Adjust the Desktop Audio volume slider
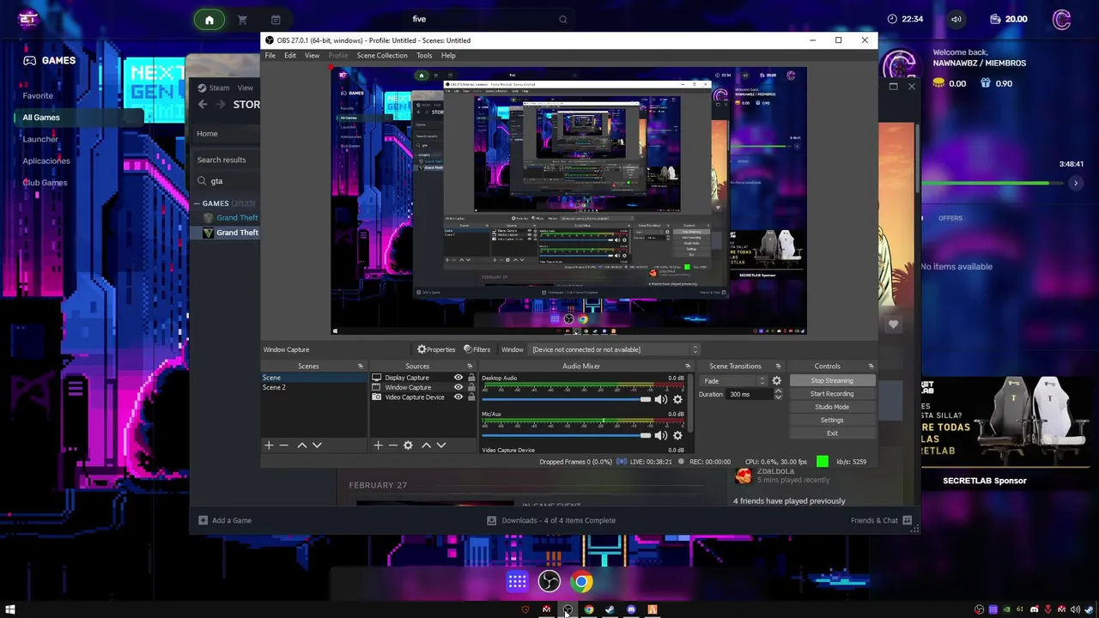Viewport: 1099px width, 618px height. 567,399
